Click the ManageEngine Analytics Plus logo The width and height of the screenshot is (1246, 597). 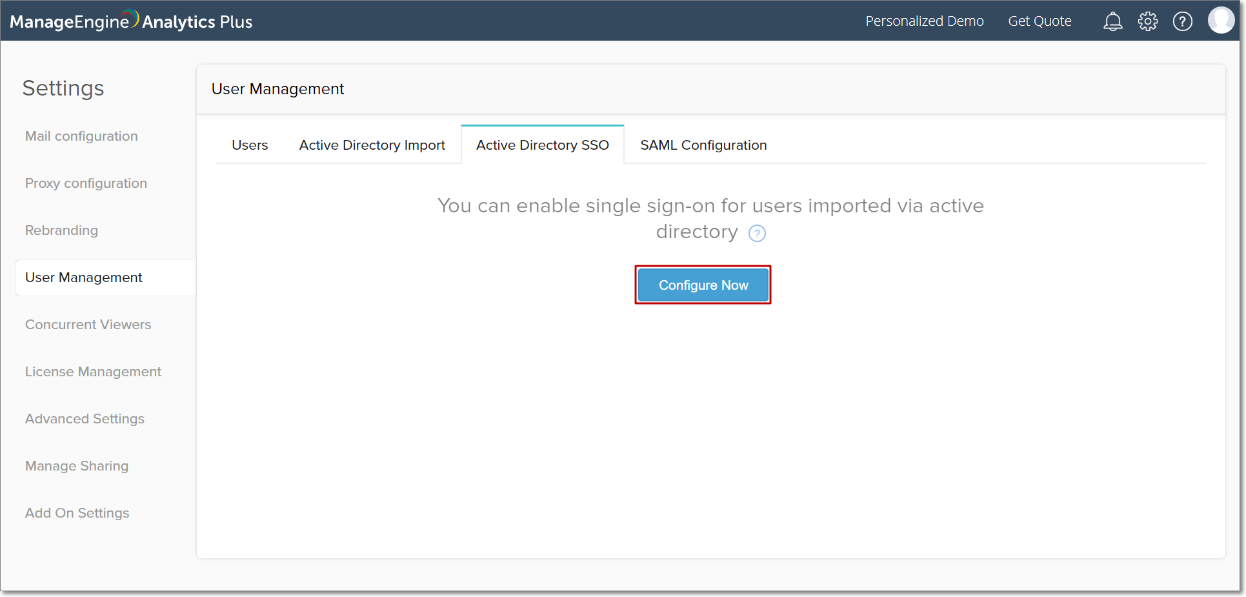[131, 21]
